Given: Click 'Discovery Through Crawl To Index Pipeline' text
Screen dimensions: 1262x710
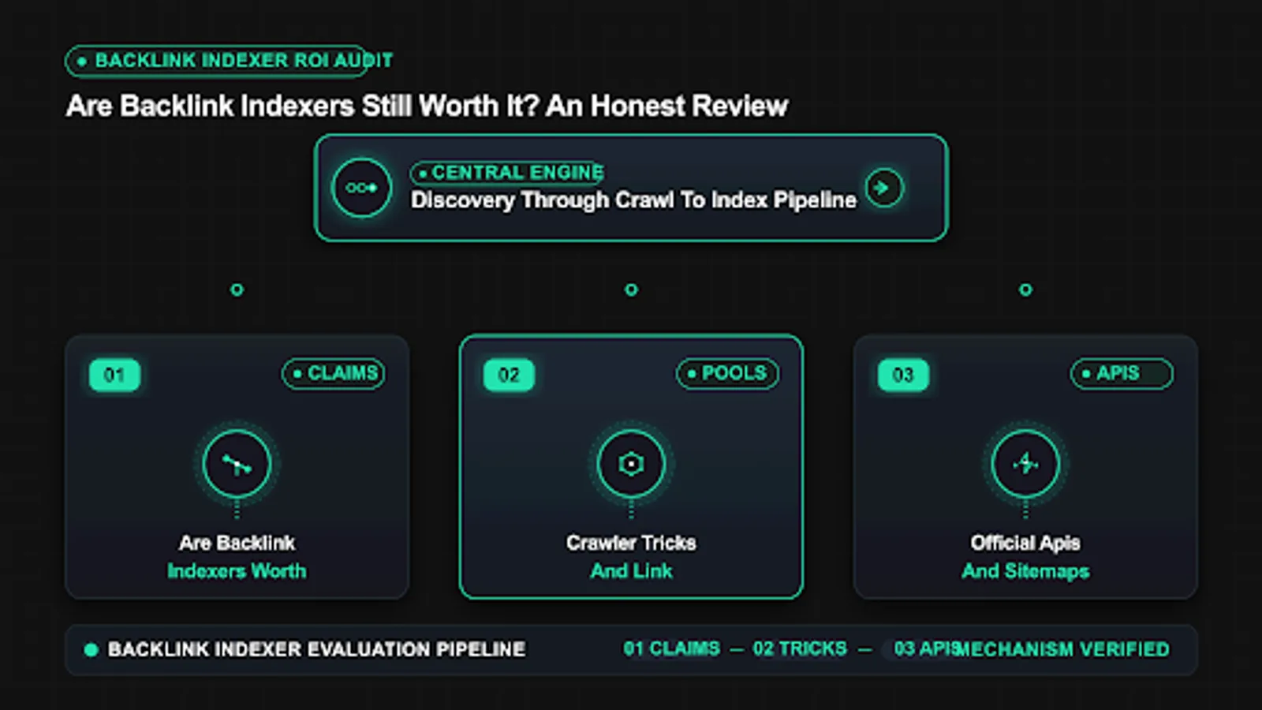Looking at the screenshot, I should 633,200.
